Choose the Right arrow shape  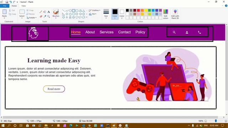[77, 14]
